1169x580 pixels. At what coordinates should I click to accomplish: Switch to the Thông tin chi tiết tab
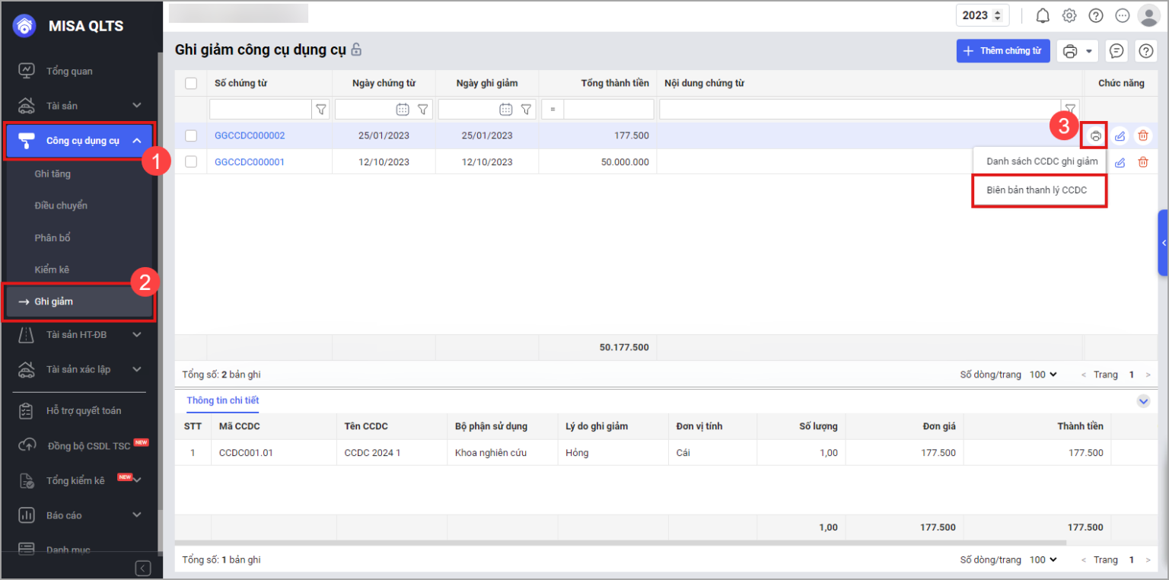pos(223,400)
